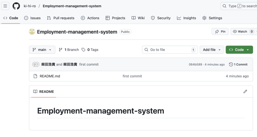The image size is (257, 137).
Task: View the 0 Tags link
Action: coord(90,50)
